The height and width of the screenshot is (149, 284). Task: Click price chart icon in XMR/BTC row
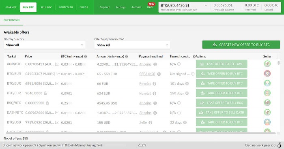click(57, 64)
